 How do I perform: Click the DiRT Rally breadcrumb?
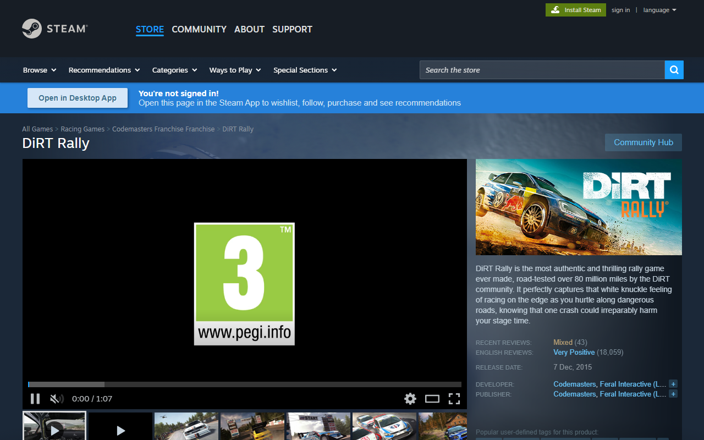[238, 129]
